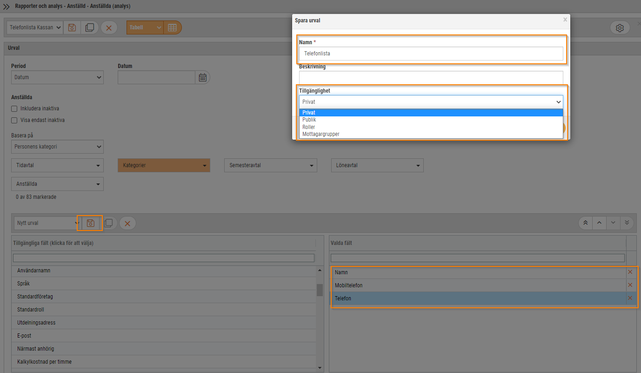641x373 pixels.
Task: Click the available fields scrollbar thumb
Action: (320, 290)
